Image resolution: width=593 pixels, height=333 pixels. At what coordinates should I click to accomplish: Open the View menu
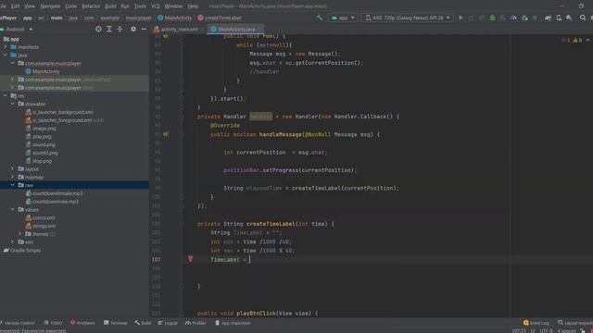point(30,6)
